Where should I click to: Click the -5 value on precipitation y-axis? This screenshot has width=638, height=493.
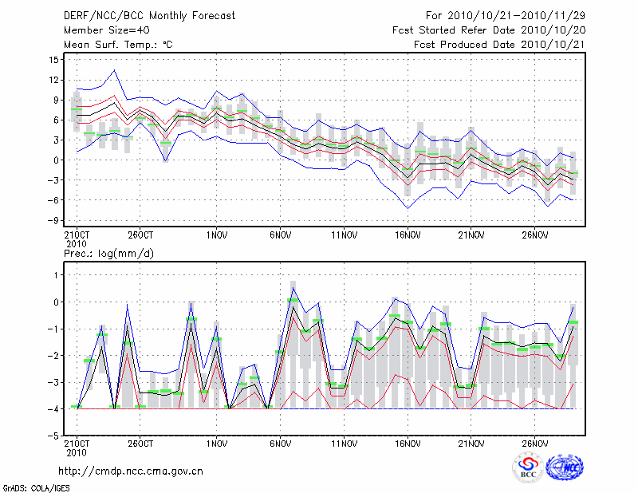53,436
